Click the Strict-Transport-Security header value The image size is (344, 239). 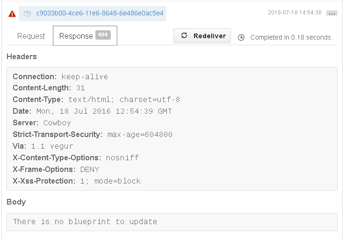pyautogui.click(x=140, y=135)
